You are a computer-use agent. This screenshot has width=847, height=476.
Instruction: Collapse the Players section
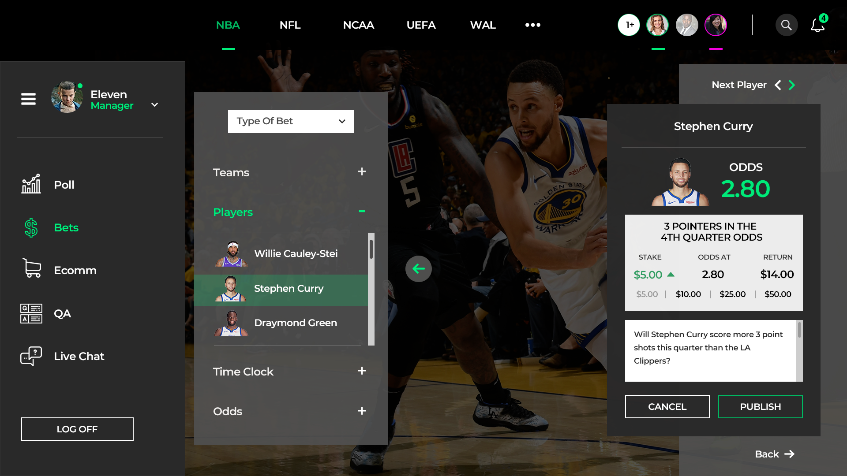[x=362, y=212]
